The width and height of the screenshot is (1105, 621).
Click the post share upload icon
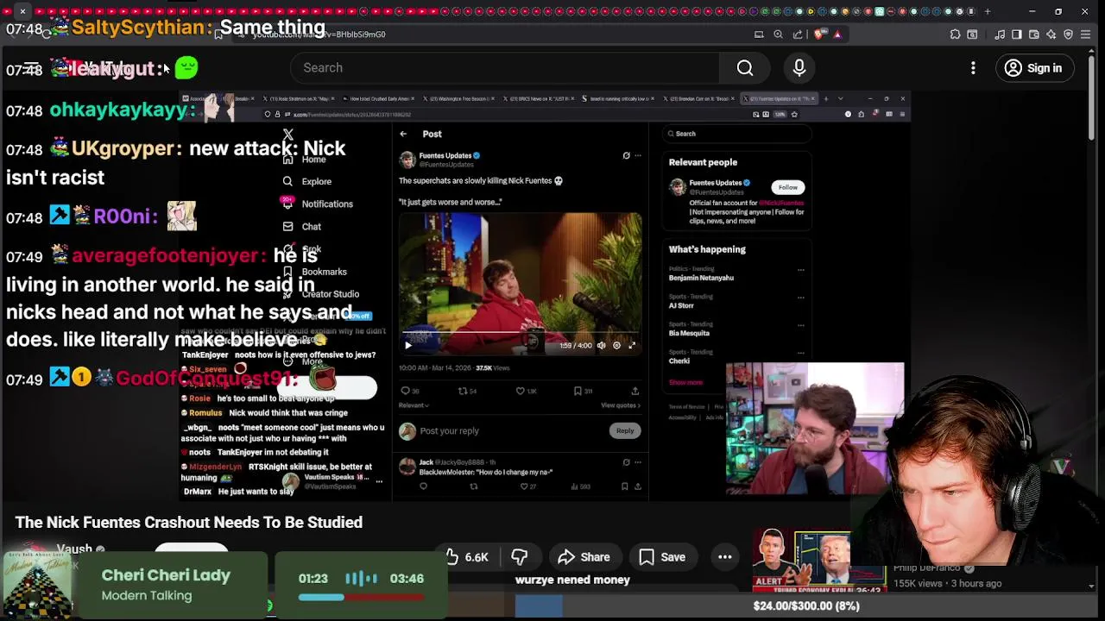click(x=635, y=391)
